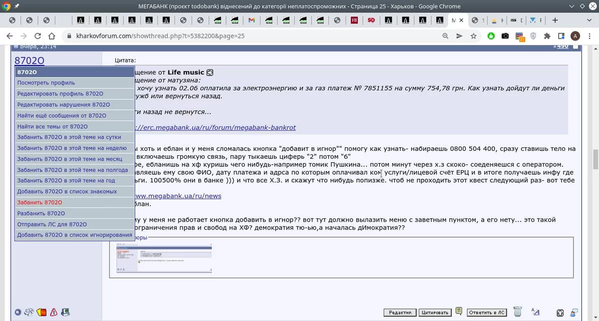Viewport: 599px width, 321px height.
Task: Bookmark this page with the star icon
Action: (473, 36)
